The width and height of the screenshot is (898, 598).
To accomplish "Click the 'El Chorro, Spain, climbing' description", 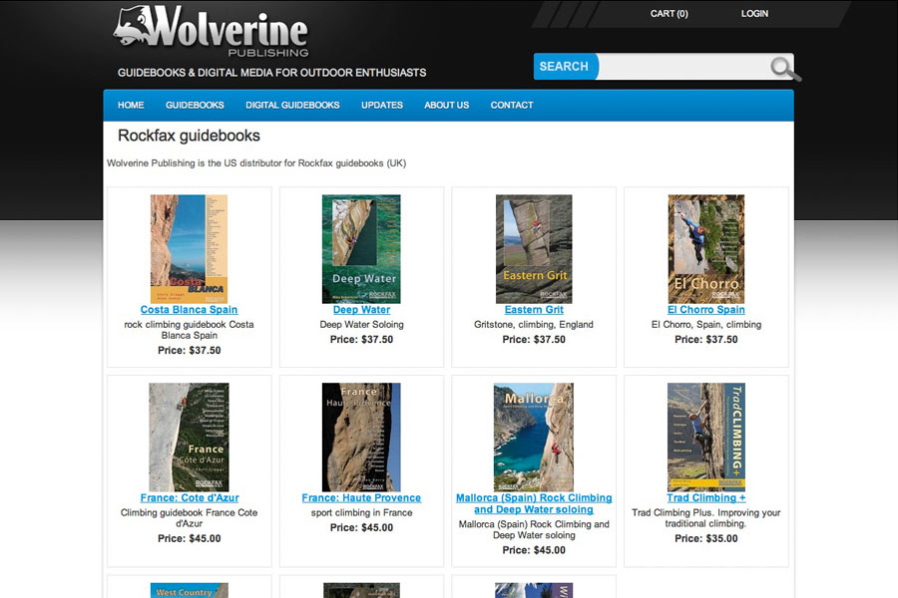I will click(706, 325).
